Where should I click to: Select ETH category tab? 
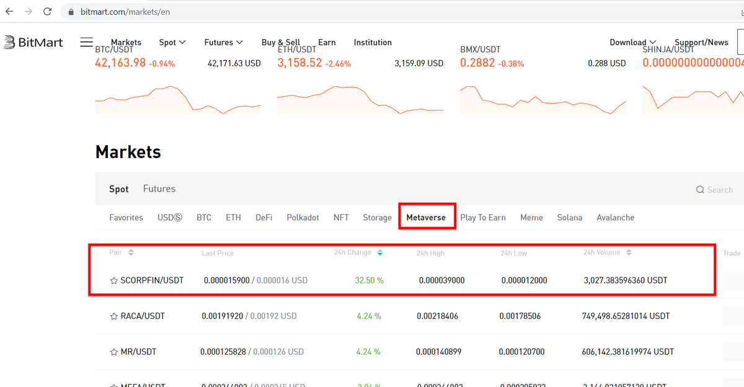233,218
